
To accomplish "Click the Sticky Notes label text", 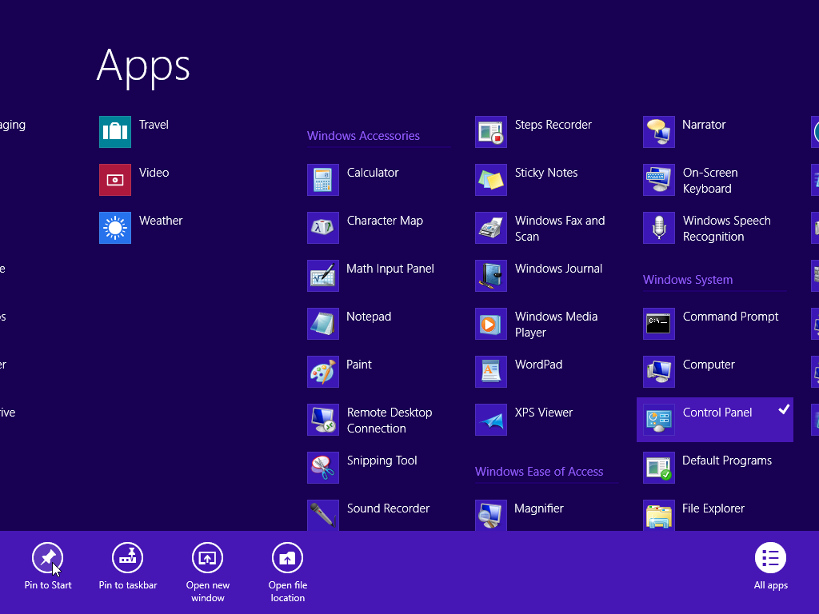I will point(546,173).
